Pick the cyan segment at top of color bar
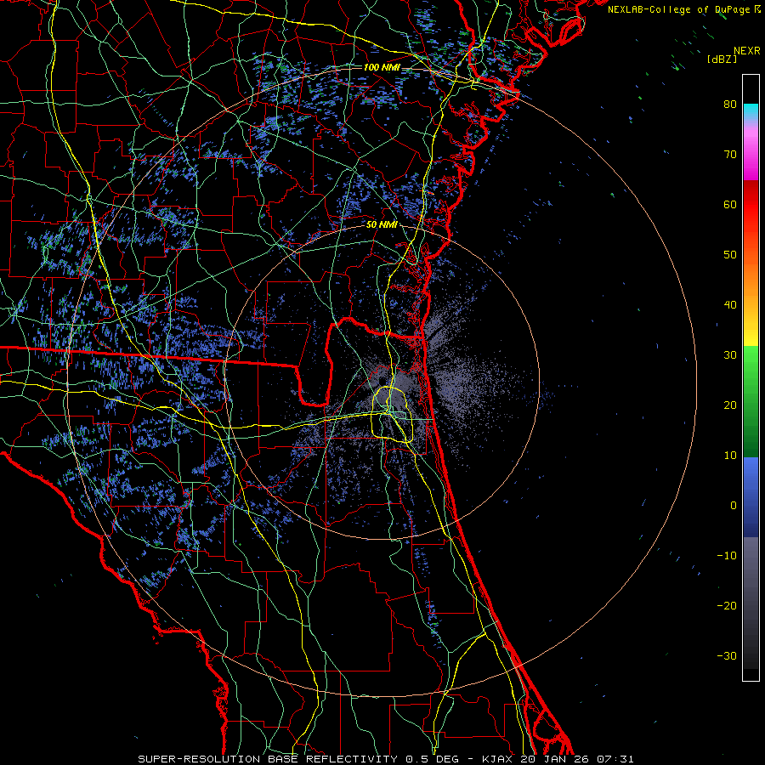Image resolution: width=765 pixels, height=765 pixels. coord(751,112)
